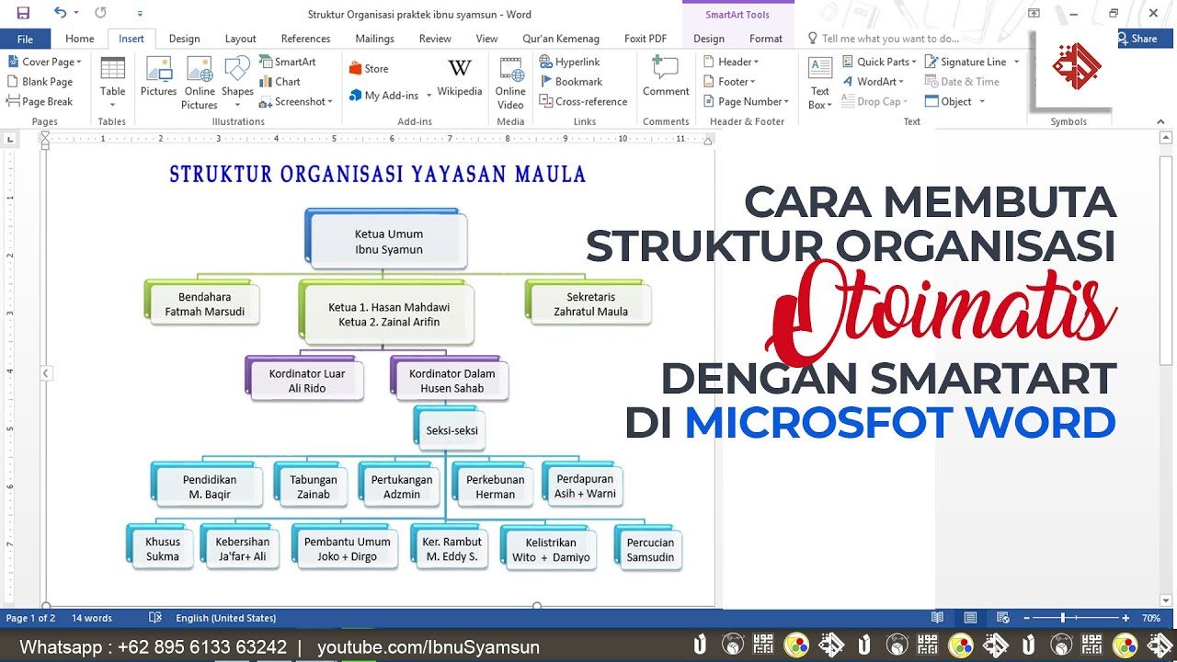Insert a Bookmark
The image size is (1177, 662).
pos(570,82)
